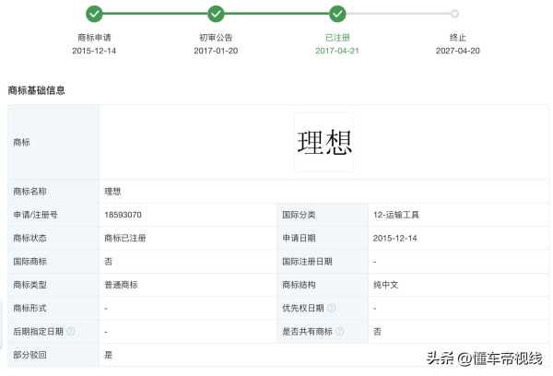Click the 2015-12-14 value in 申请日期 row

pos(395,238)
